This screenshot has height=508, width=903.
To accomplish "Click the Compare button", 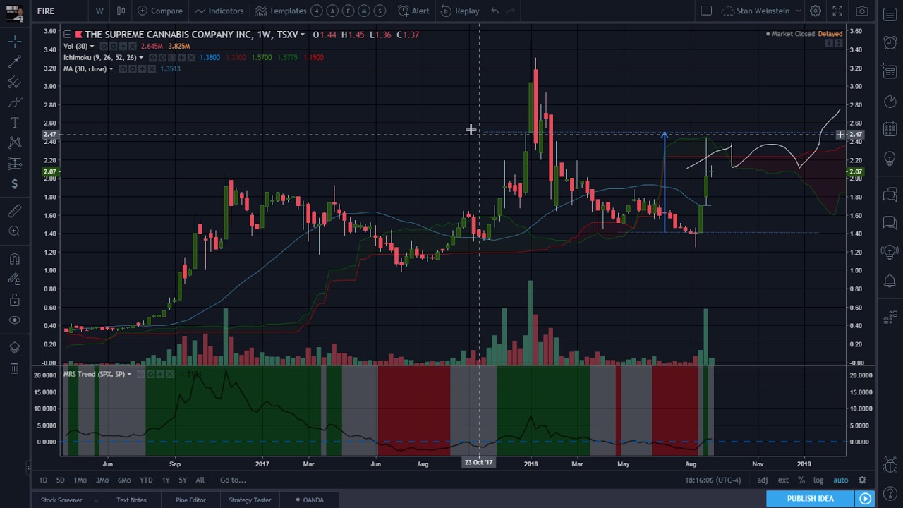I will pos(160,11).
